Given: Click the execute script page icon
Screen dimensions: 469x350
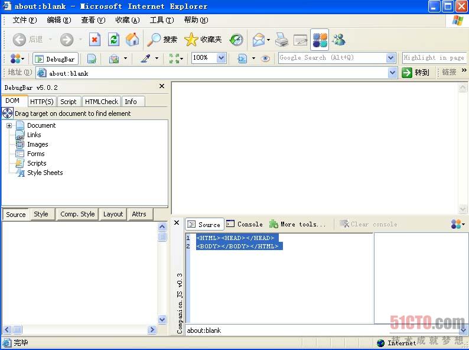Looking at the screenshot, I should pyautogui.click(x=242, y=59).
